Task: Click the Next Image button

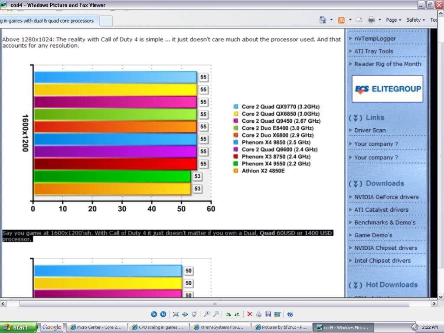Action: pyautogui.click(x=163, y=314)
